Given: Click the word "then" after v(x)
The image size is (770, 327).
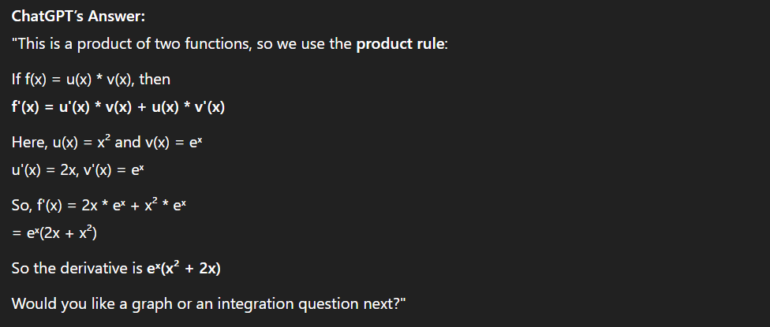Looking at the screenshot, I should [155, 80].
